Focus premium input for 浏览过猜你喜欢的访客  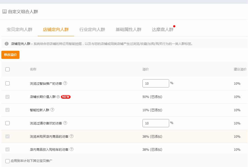point(156,123)
